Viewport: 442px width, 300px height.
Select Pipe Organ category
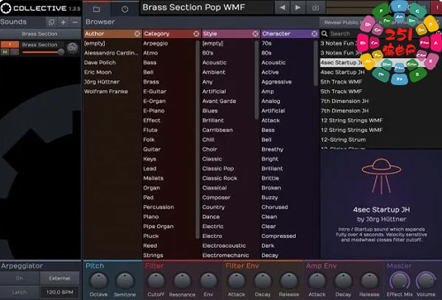[159, 226]
